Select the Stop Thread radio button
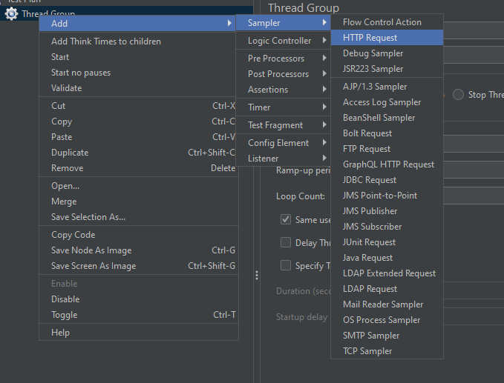 (x=458, y=95)
